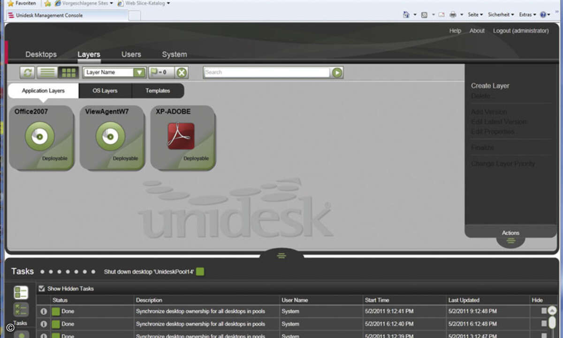
Task: Click green status square beside UnideskPool14 task
Action: 200,271
